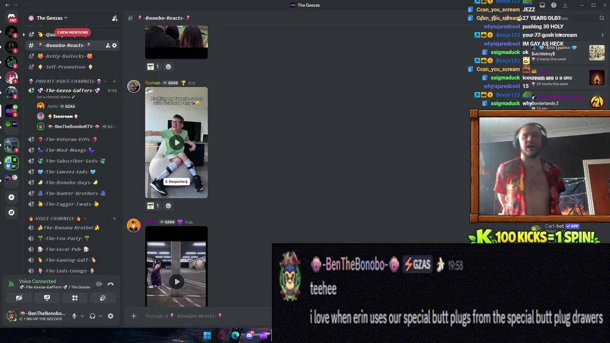
Task: Open the Activities launcher button
Action: [75, 298]
